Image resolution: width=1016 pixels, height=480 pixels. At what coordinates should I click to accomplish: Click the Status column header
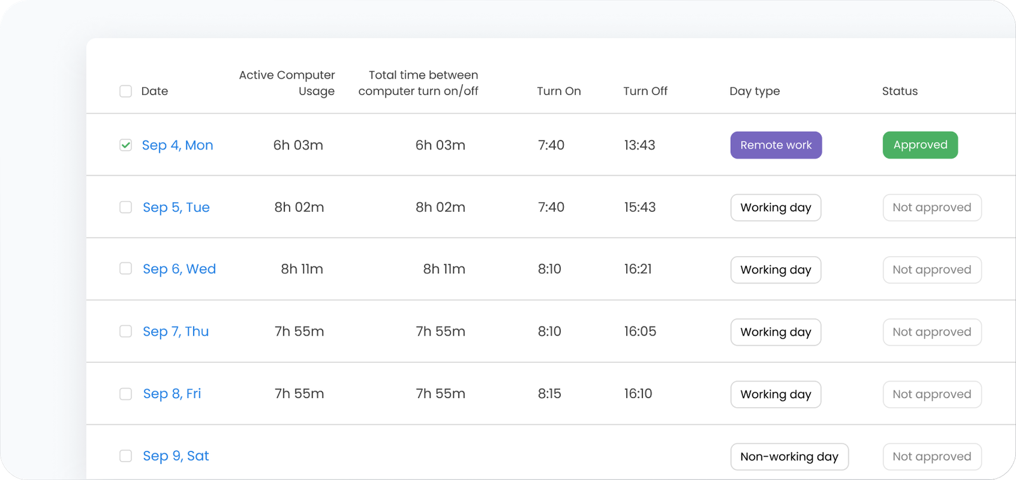click(899, 91)
